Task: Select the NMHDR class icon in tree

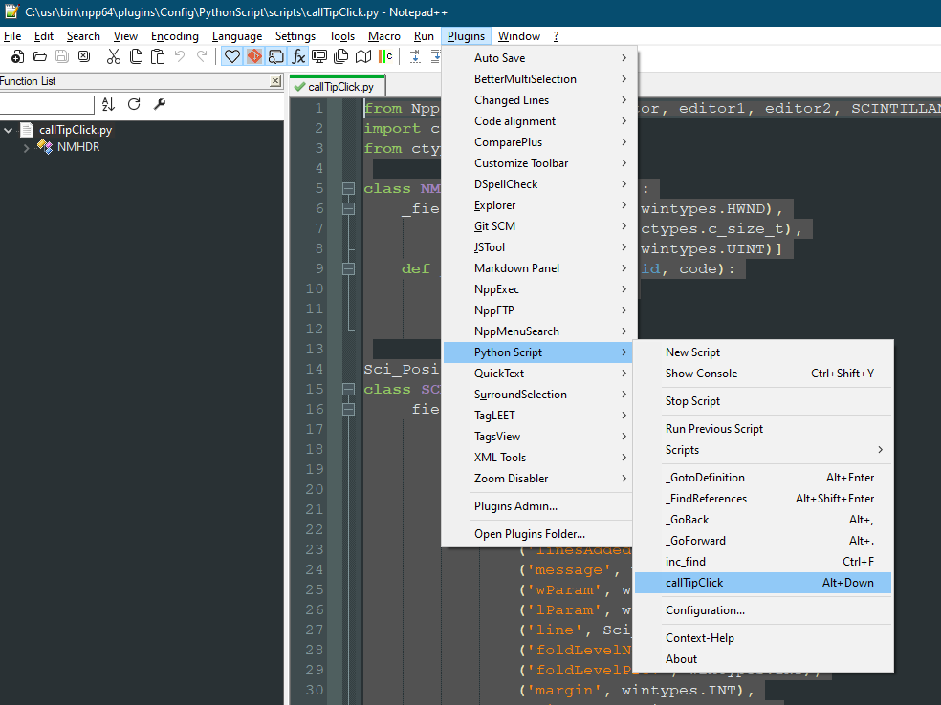Action: pos(44,147)
